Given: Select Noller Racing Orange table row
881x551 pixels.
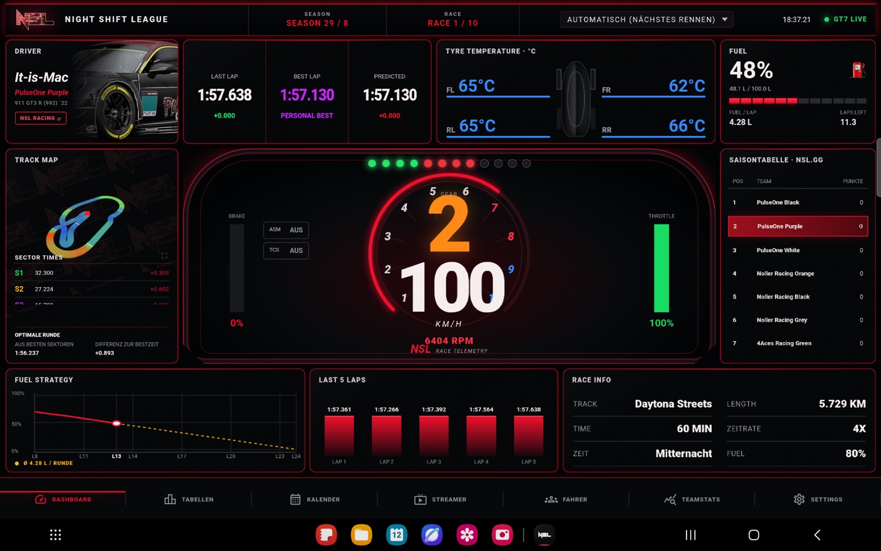Looking at the screenshot, I should [x=797, y=274].
